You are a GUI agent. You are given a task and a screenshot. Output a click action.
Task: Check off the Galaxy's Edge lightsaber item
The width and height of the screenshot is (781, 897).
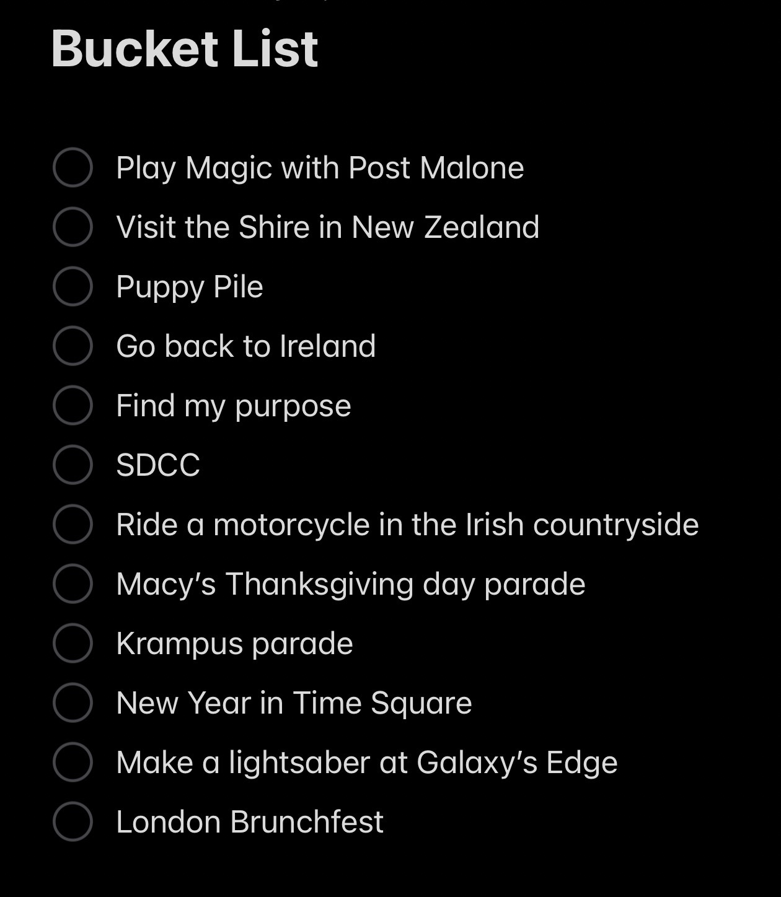pyautogui.click(x=73, y=762)
